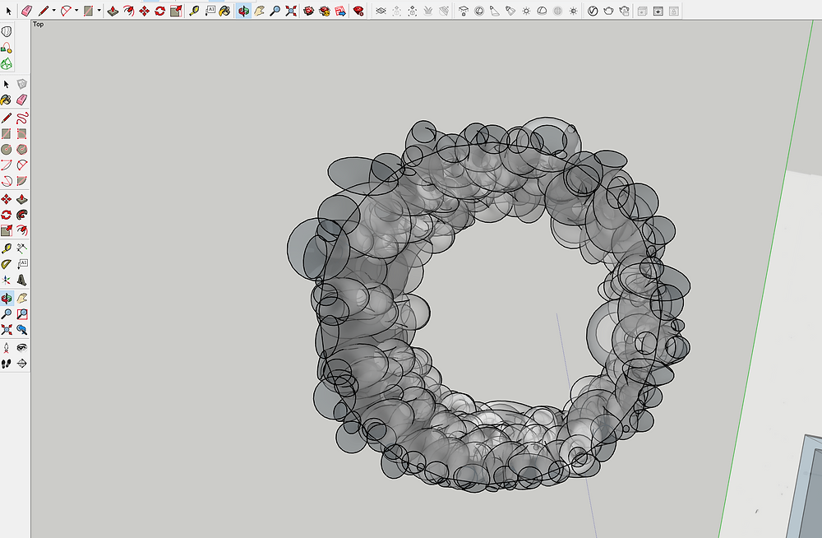
Task: Send model to LayOut
Action: coord(340,11)
